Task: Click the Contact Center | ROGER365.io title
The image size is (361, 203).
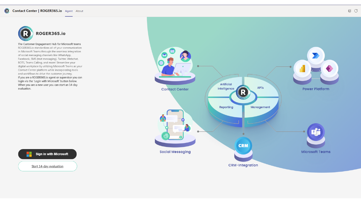Action: [x=37, y=11]
